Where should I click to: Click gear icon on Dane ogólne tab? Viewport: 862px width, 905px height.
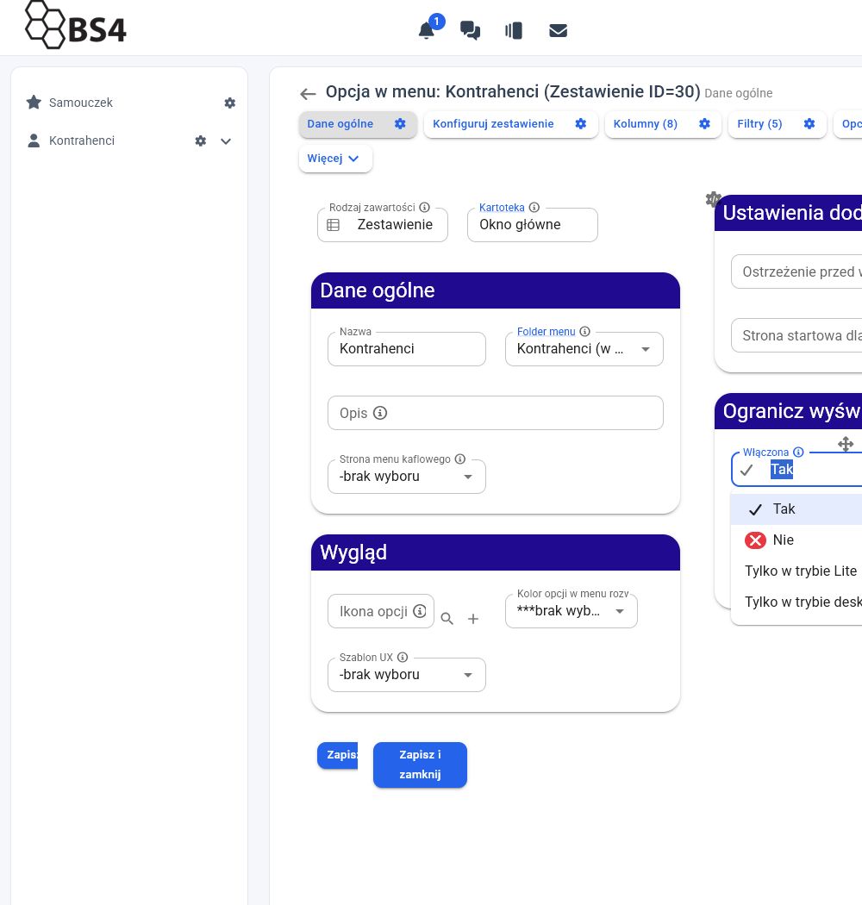pos(400,123)
